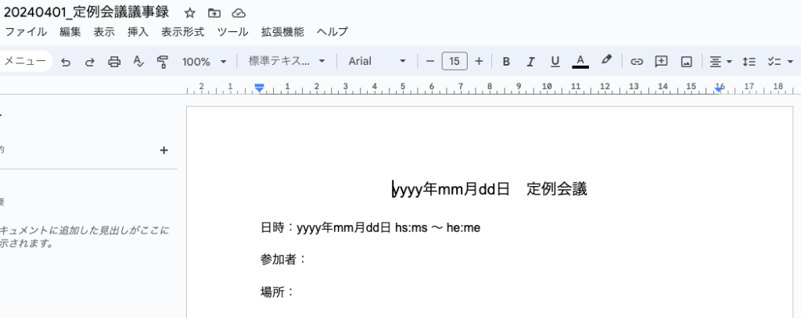Open the 挿入 menu
The image size is (801, 318).
[138, 32]
